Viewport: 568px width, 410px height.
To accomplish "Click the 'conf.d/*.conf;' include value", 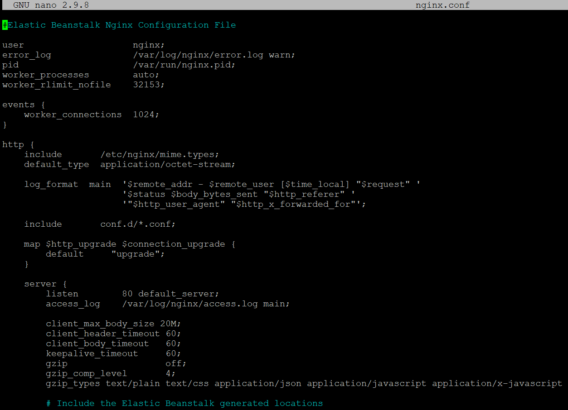I will 138,224.
